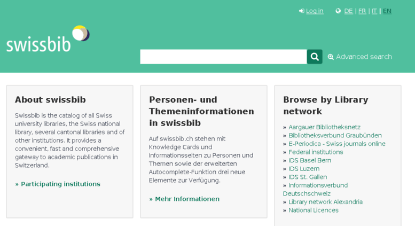Browse Federal institutions network
The width and height of the screenshot is (415, 226).
tap(316, 152)
